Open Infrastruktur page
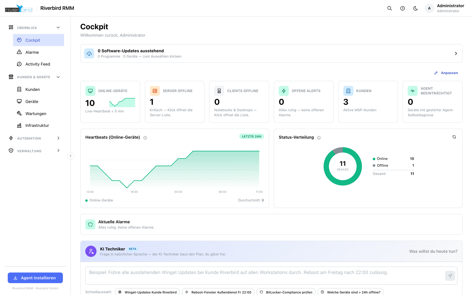This screenshot has width=472, height=295. point(38,125)
